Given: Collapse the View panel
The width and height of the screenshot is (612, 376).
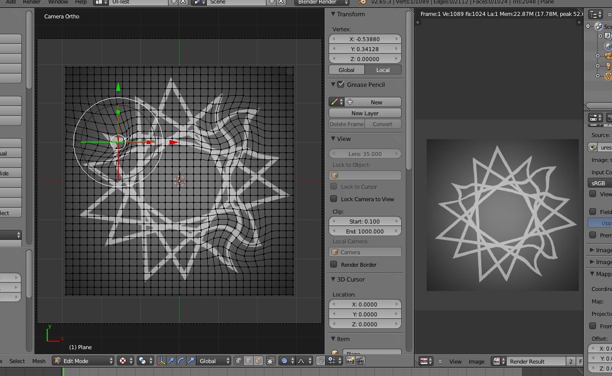Looking at the screenshot, I should tap(333, 139).
